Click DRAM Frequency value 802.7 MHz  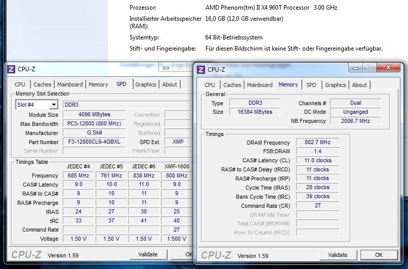coord(318,143)
